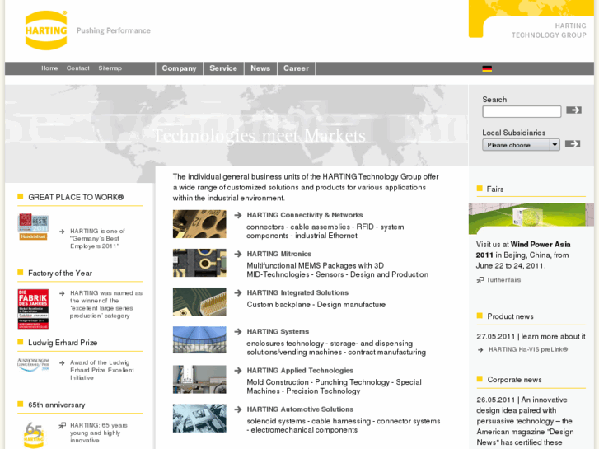This screenshot has width=599, height=449.
Task: Open Ludwig Erhard Preis logo
Action: 33,364
